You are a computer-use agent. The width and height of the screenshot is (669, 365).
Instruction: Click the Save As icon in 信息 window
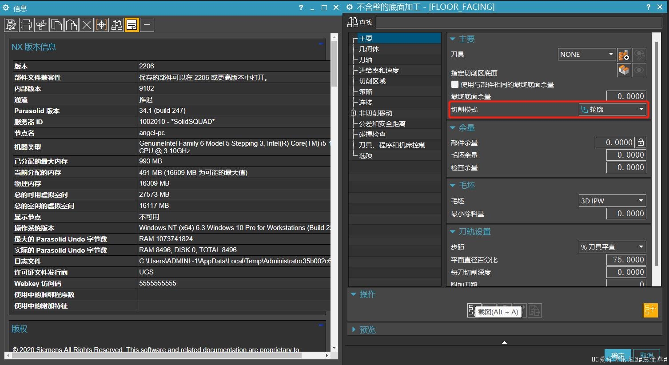click(11, 25)
